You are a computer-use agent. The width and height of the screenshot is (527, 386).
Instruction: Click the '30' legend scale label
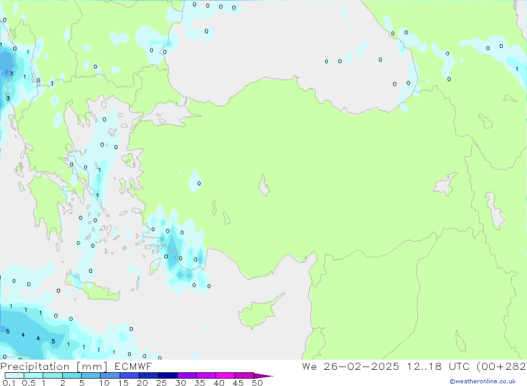[180, 383]
